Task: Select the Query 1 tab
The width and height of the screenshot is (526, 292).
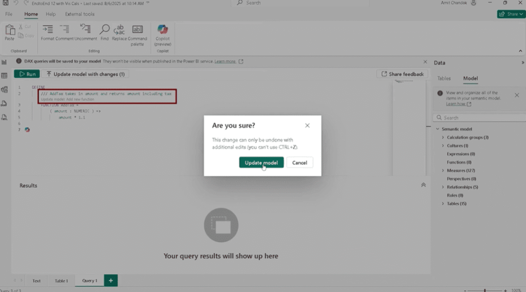Action: [x=89, y=281]
